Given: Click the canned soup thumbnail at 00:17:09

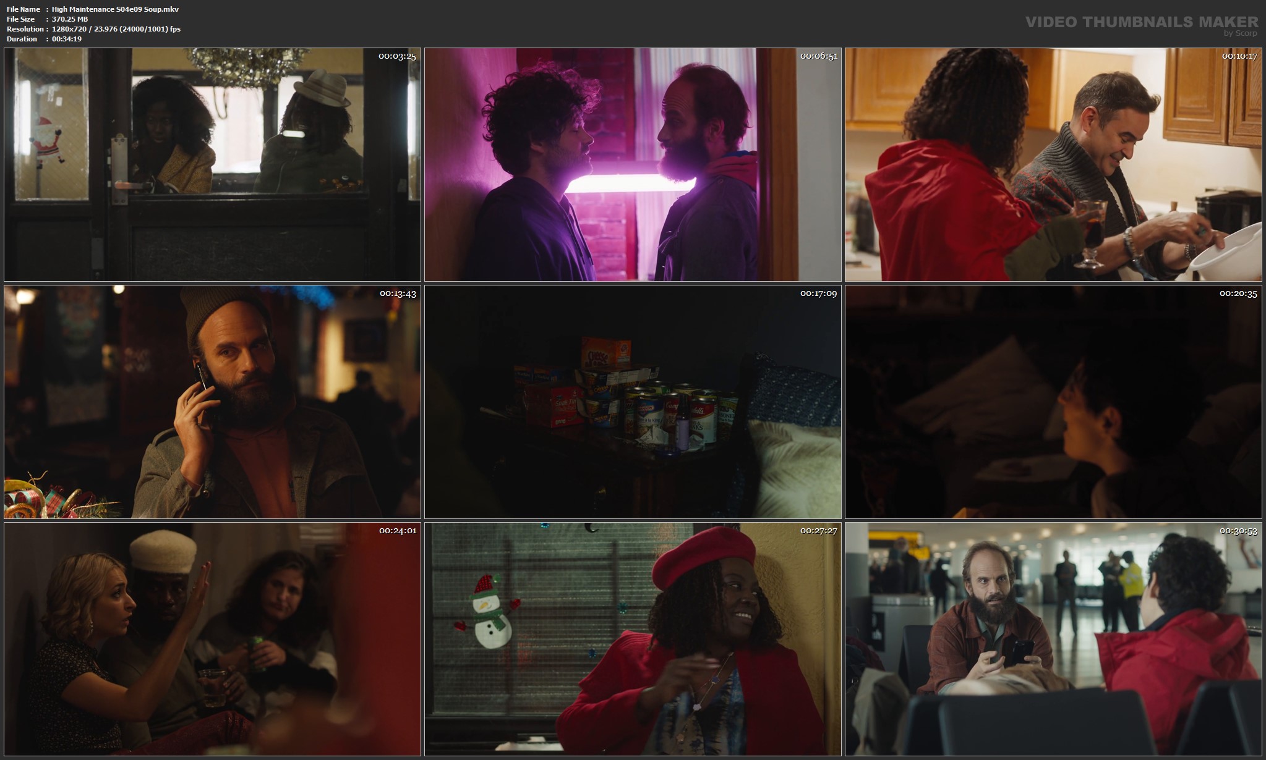Looking at the screenshot, I should [633, 402].
